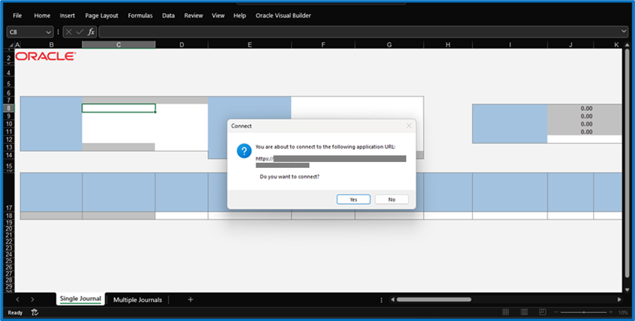This screenshot has width=635, height=321.
Task: Select column B header
Action: coord(51,45)
